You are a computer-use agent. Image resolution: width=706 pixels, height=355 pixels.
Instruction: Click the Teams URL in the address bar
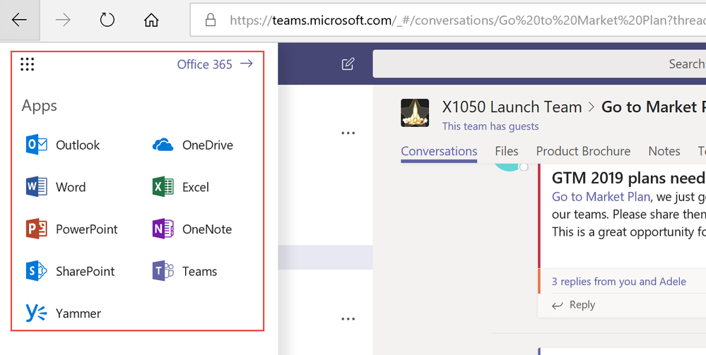[x=467, y=20]
